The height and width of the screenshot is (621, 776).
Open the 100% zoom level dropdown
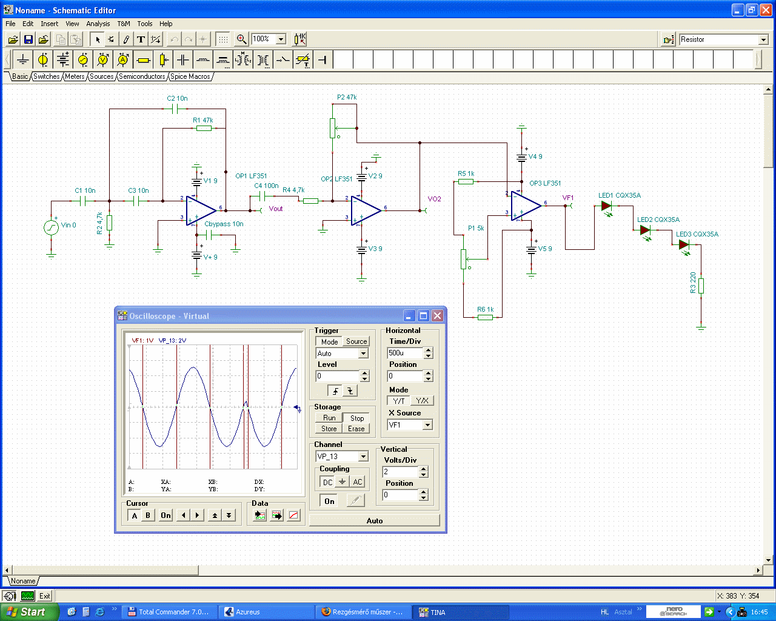[281, 39]
